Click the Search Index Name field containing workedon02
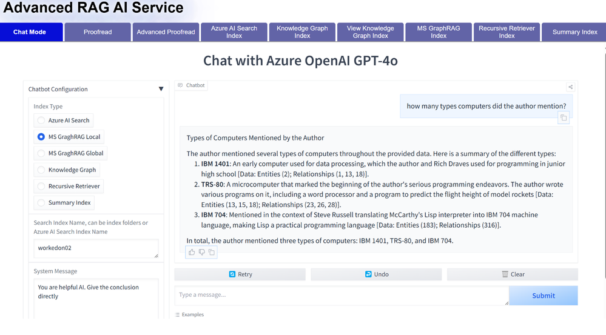The width and height of the screenshot is (606, 335). [96, 248]
